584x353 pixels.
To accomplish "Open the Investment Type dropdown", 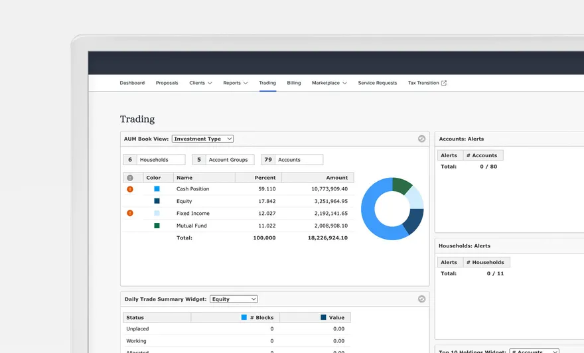I will 202,139.
